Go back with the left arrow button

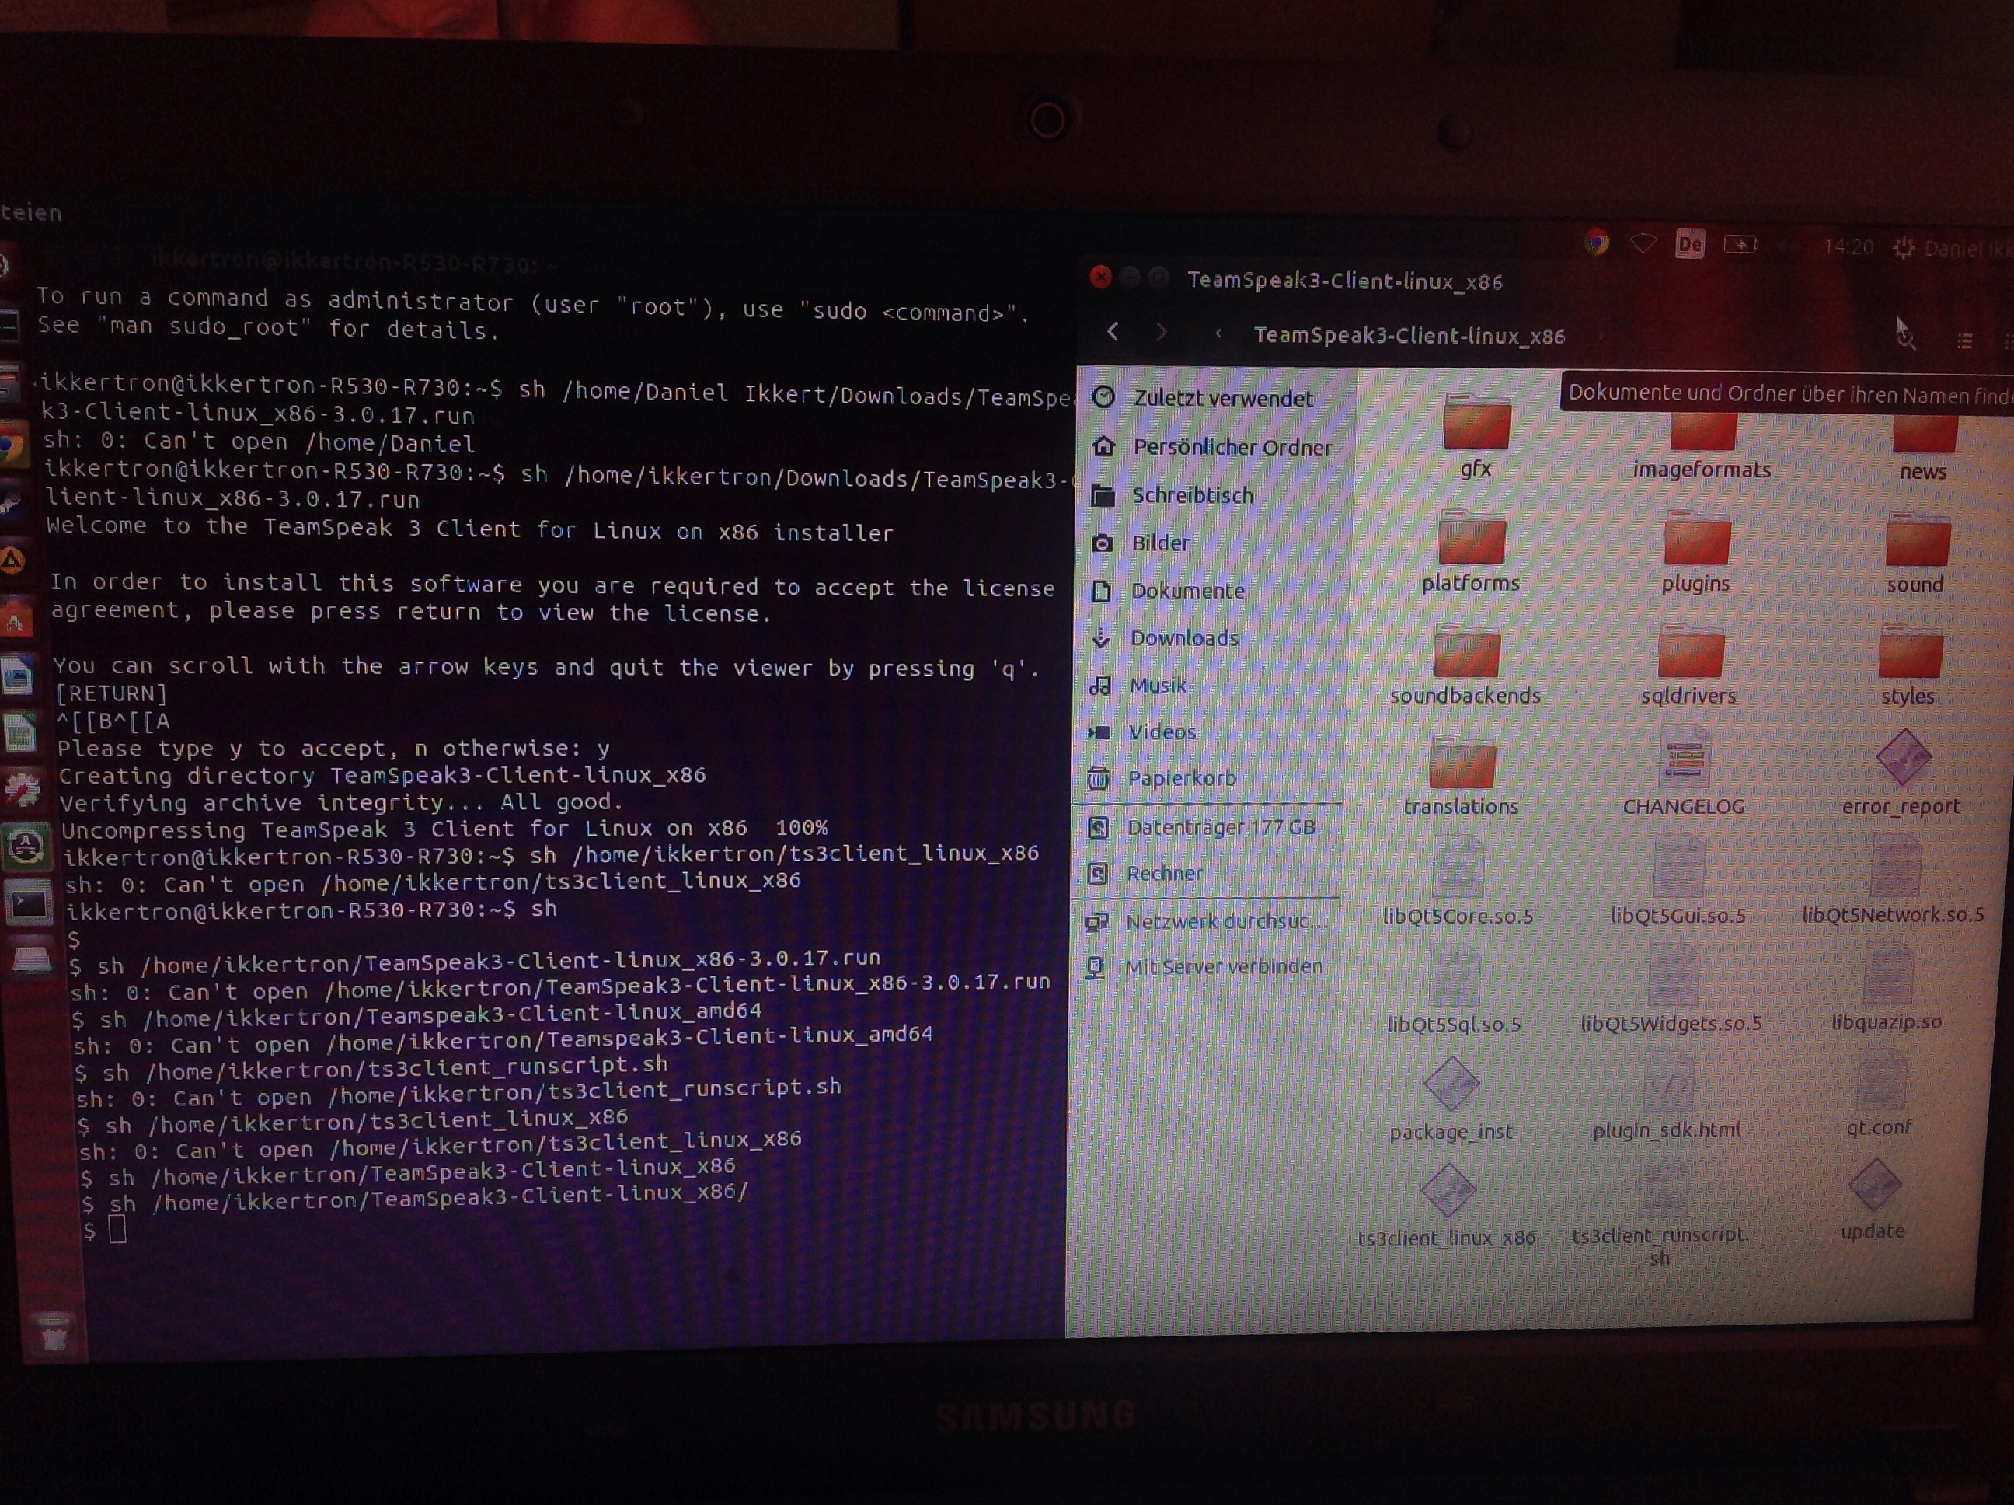(x=1113, y=332)
